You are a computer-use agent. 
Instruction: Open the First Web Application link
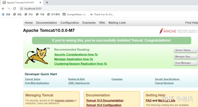(x=37, y=83)
